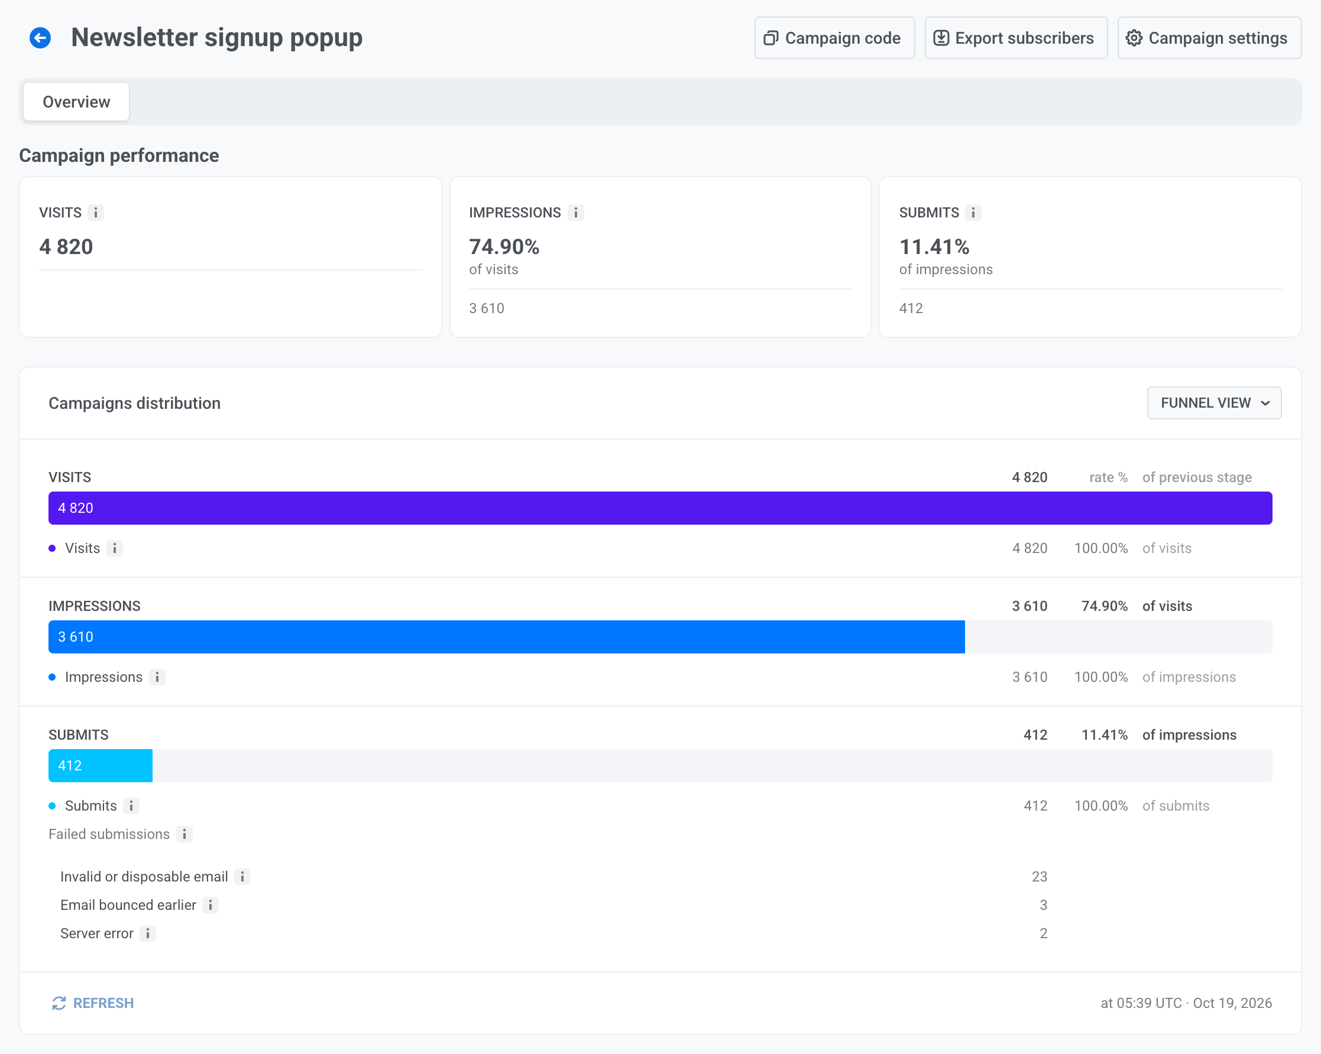The height and width of the screenshot is (1054, 1321).
Task: Open Failed submissions info icon
Action: (x=184, y=834)
